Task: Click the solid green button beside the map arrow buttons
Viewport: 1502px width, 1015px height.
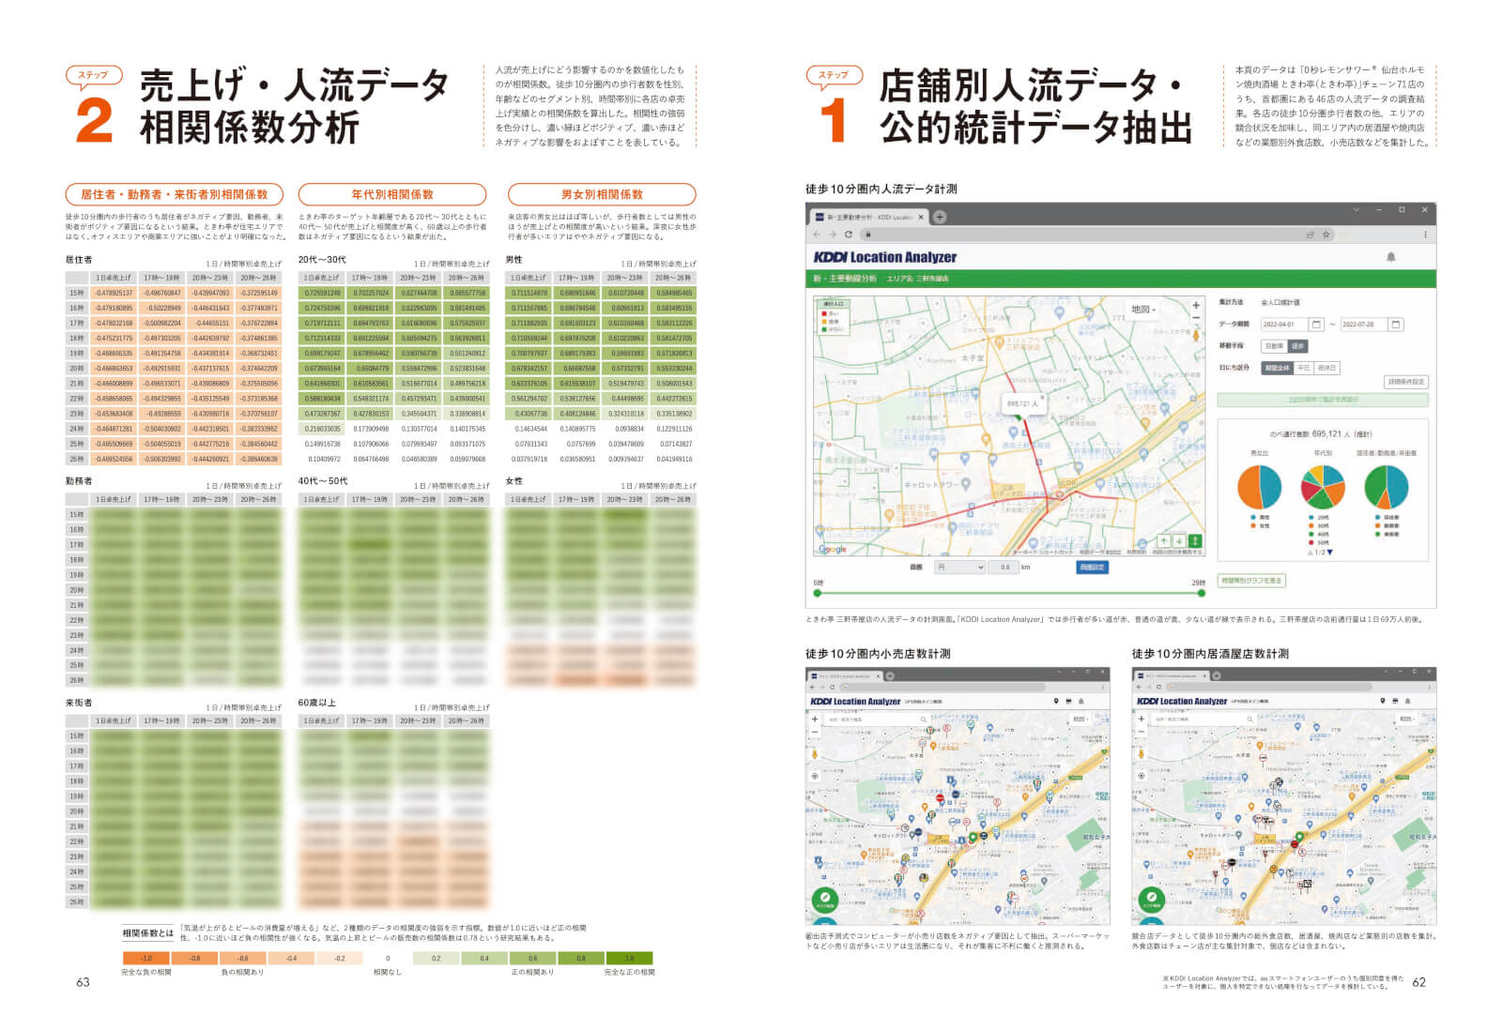Action: pos(1195,541)
